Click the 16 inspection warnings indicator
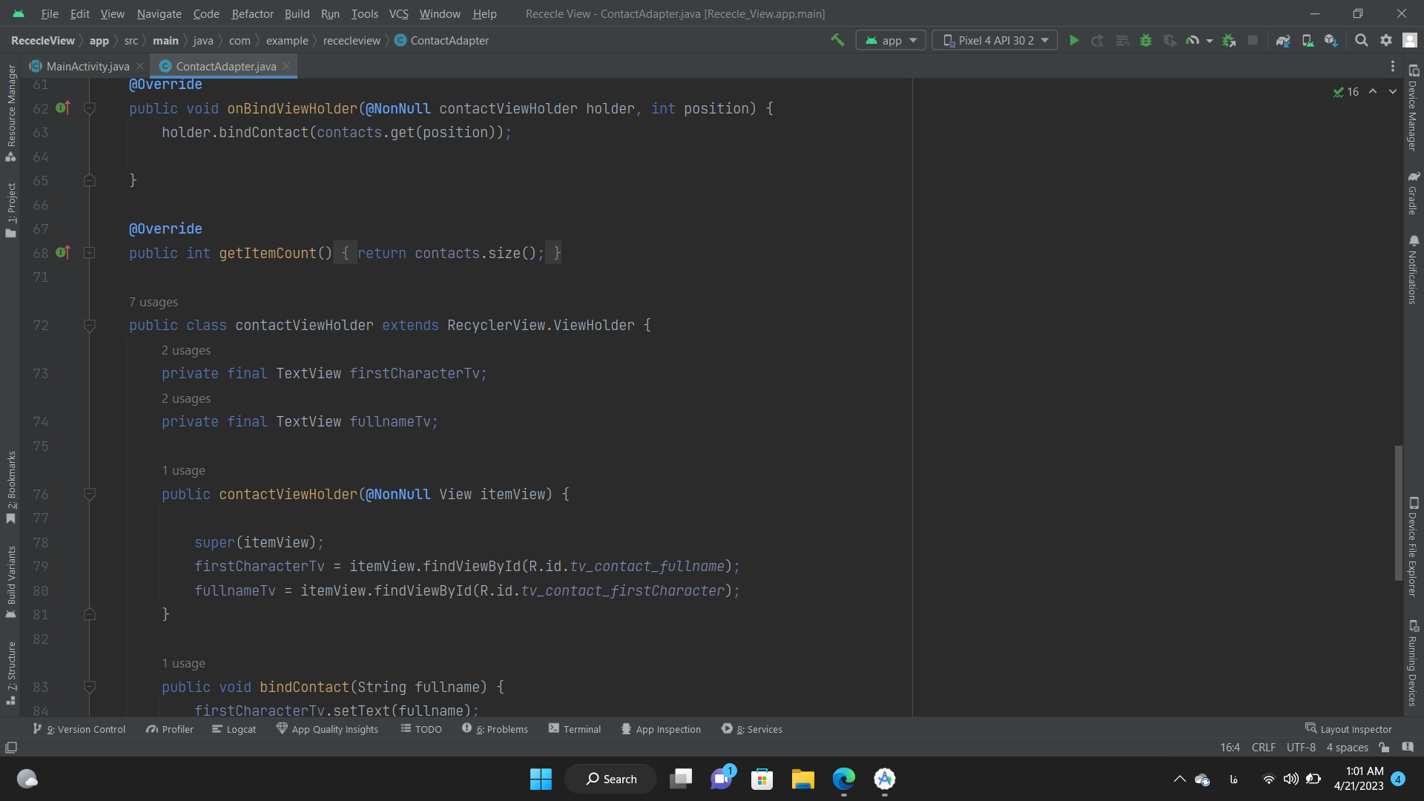Viewport: 1424px width, 801px height. coord(1345,92)
